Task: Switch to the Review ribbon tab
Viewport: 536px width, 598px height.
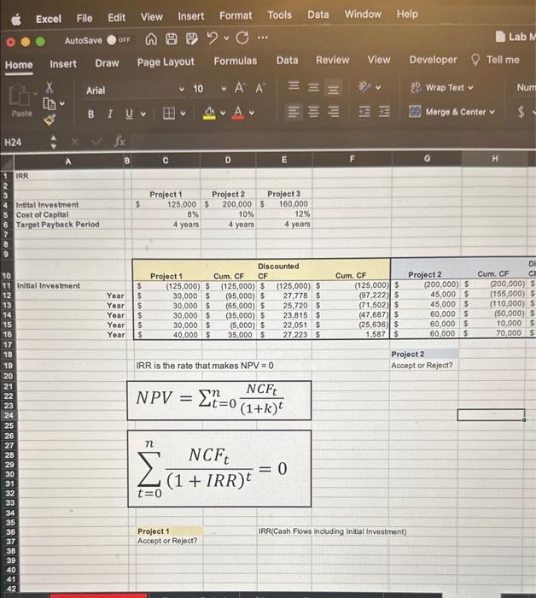Action: tap(332, 60)
